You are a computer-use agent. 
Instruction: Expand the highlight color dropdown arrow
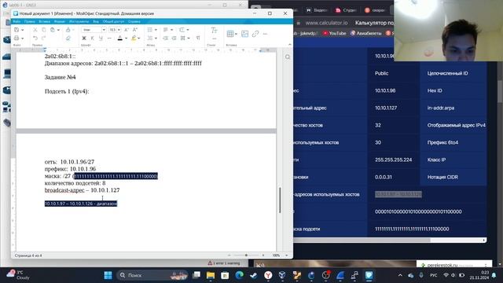(x=139, y=39)
